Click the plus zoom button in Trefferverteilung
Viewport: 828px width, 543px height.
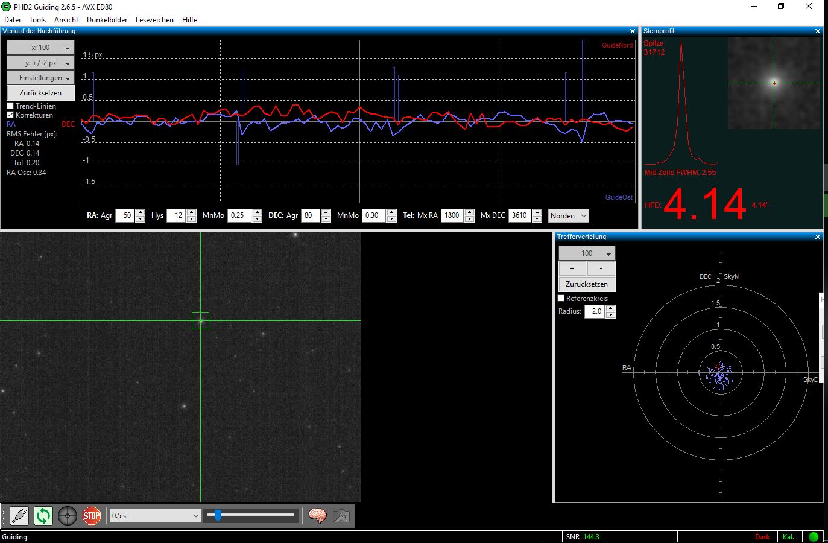pyautogui.click(x=572, y=268)
